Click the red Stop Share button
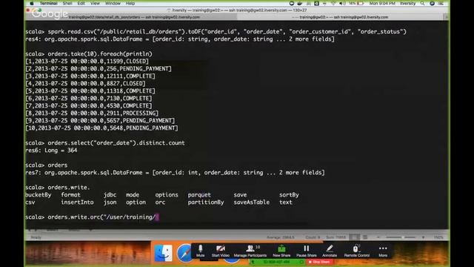The width and height of the screenshot is (474, 267). pyautogui.click(x=319, y=262)
